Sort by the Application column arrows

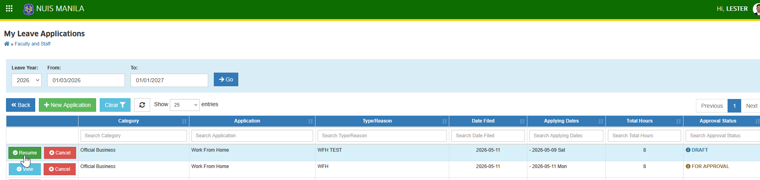pos(310,121)
